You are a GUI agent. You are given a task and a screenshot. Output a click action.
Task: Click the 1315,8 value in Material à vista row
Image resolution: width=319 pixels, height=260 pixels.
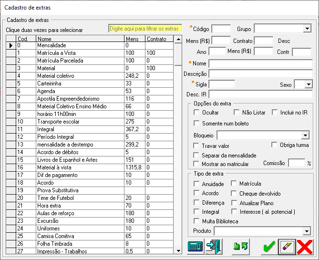134,167
